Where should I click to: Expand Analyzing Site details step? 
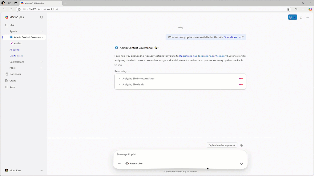[x=119, y=84]
